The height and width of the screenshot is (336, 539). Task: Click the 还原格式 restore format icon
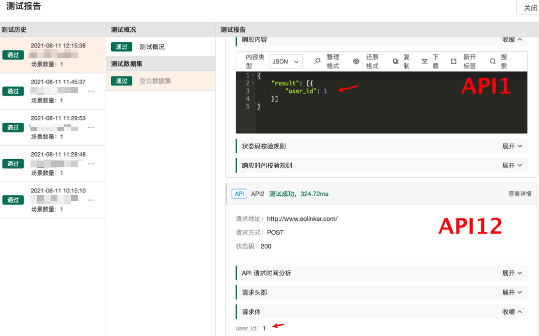coord(356,61)
